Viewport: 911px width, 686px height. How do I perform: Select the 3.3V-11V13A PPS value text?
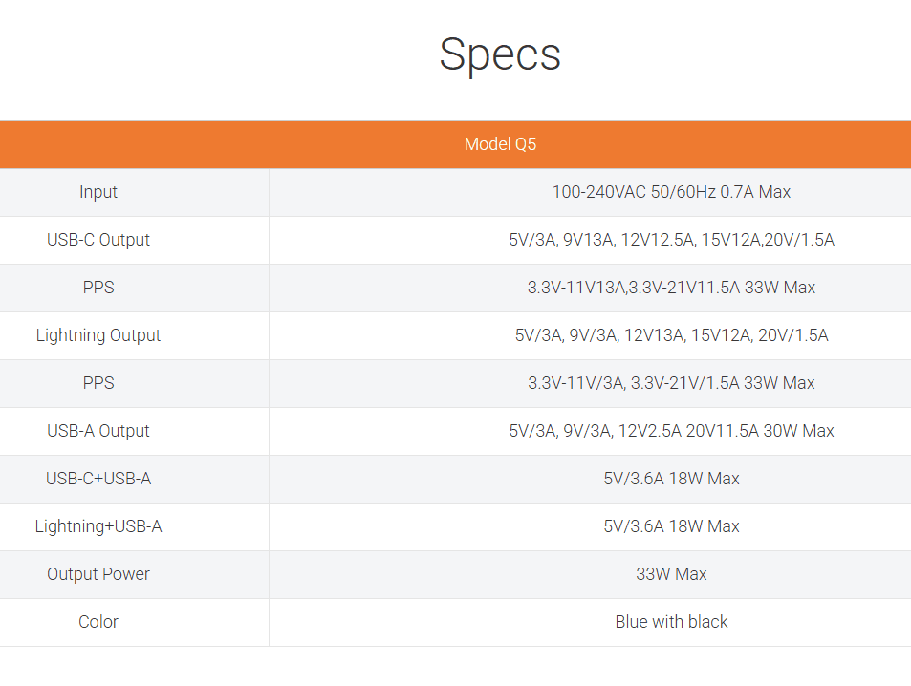click(x=671, y=288)
